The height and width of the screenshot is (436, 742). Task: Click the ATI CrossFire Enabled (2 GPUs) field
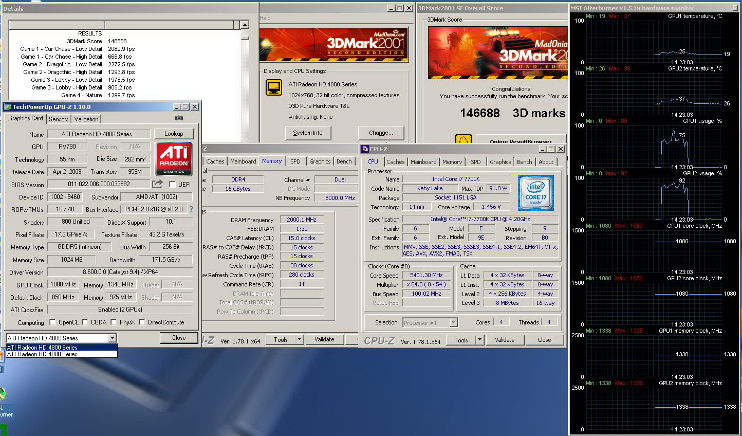tap(120, 310)
